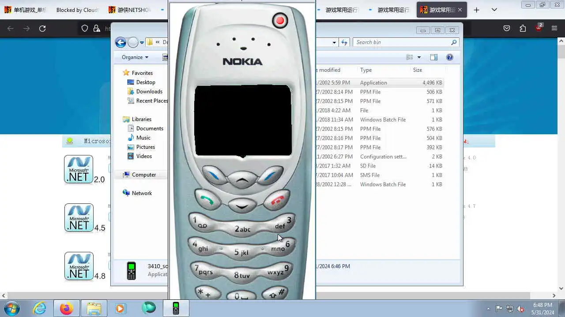Select the 4,496 KB Application file row
The height and width of the screenshot is (317, 565).
pyautogui.click(x=380, y=83)
